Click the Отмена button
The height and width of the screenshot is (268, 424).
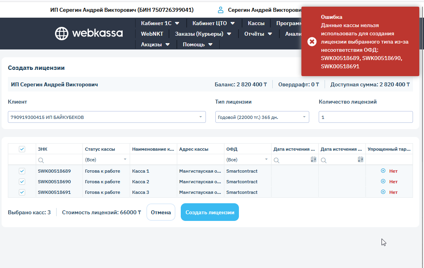tap(161, 212)
